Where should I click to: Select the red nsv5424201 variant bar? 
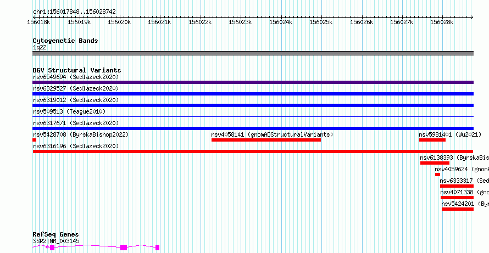[x=458, y=209]
